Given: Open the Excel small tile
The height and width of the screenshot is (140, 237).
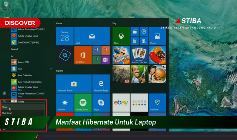Looking at the screenshot, I should (x=96, y=60).
